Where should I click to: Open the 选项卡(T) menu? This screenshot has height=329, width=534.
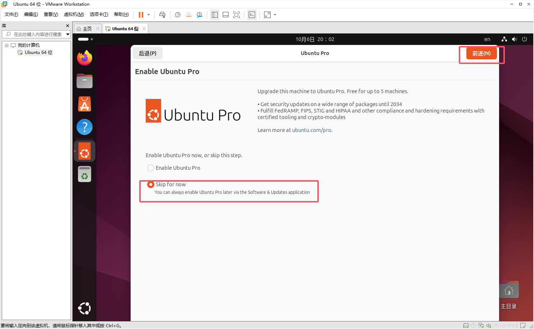click(99, 14)
